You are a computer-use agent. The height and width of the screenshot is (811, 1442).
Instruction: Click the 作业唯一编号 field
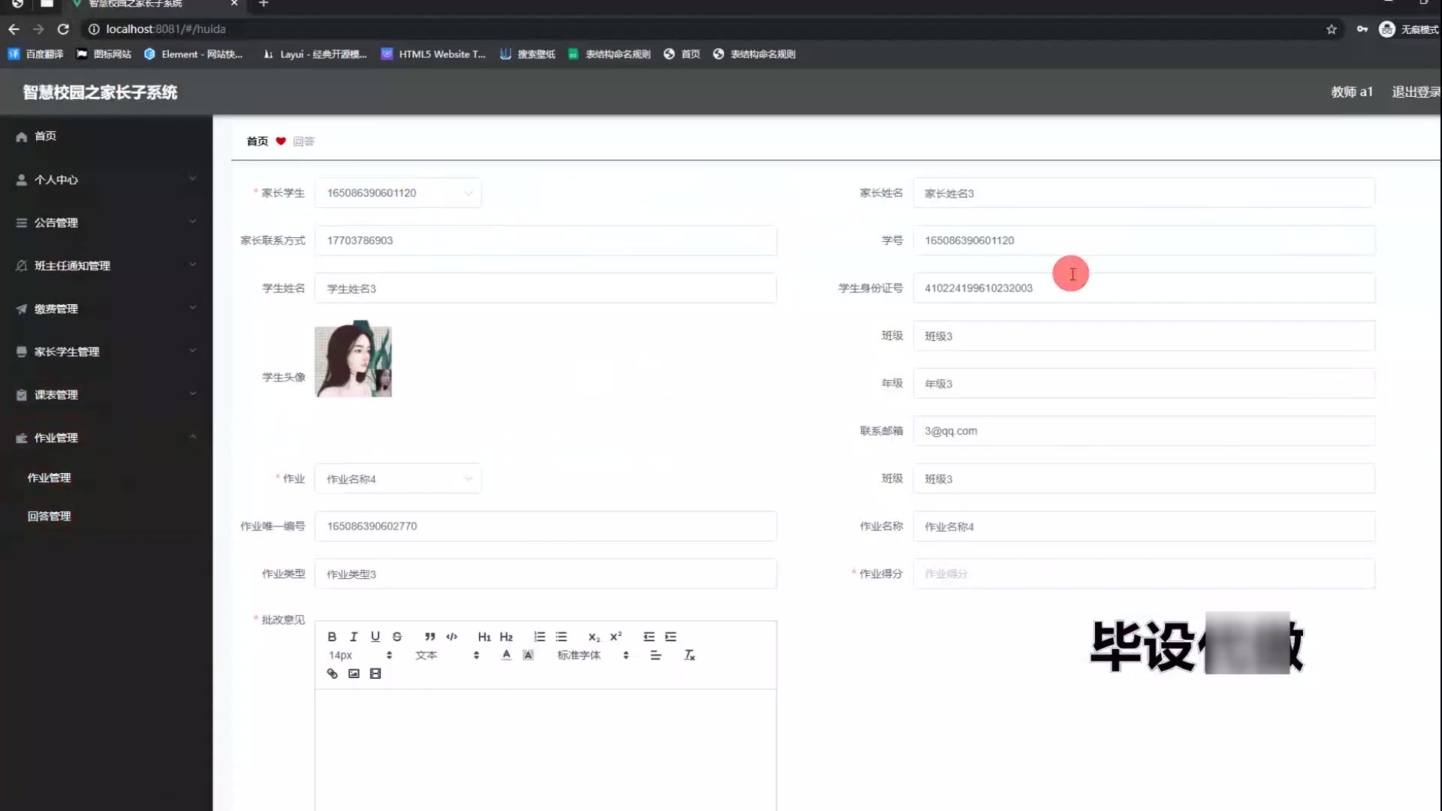[x=546, y=526]
